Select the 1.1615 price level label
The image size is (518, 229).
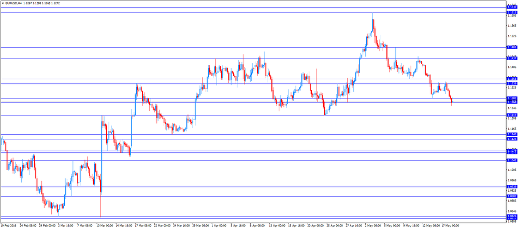pyautogui.click(x=512, y=12)
